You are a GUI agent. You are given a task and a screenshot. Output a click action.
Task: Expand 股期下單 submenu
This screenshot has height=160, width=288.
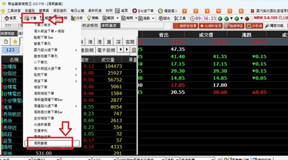pyautogui.click(x=76, y=75)
